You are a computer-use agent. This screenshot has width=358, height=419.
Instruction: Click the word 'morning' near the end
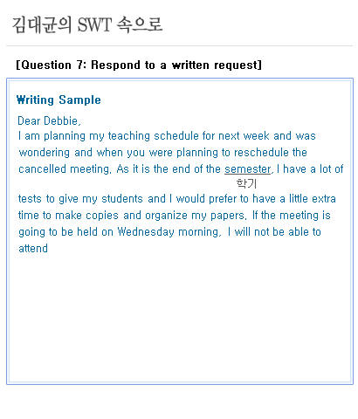click(198, 232)
